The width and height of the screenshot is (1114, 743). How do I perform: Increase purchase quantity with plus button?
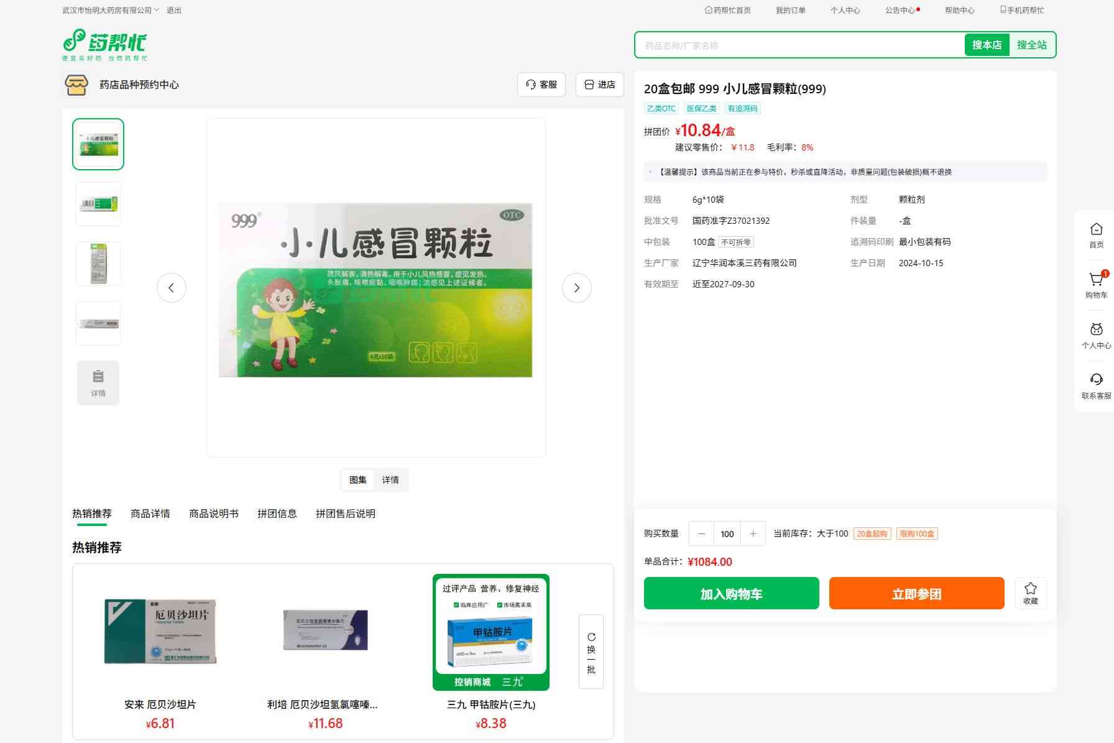(x=753, y=534)
